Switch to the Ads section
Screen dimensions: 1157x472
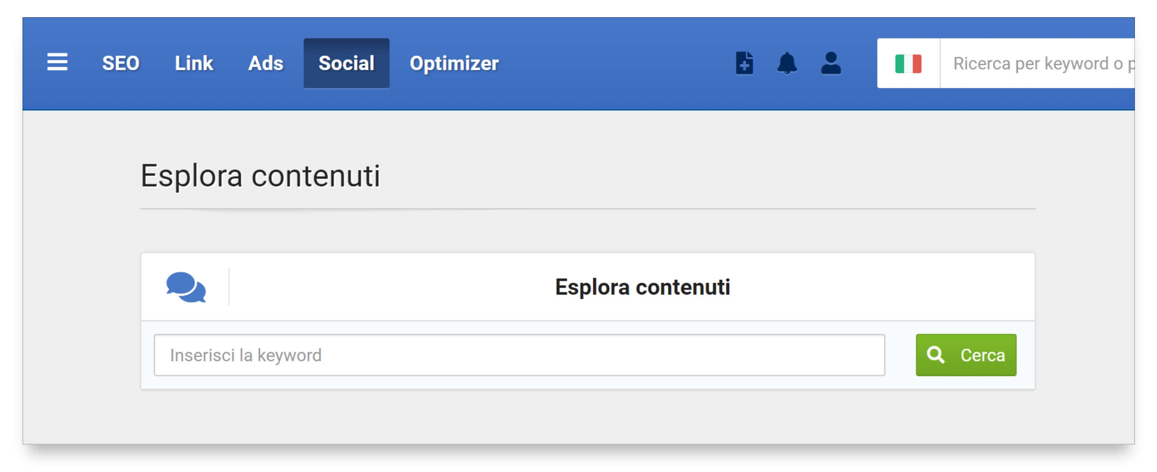pos(266,63)
